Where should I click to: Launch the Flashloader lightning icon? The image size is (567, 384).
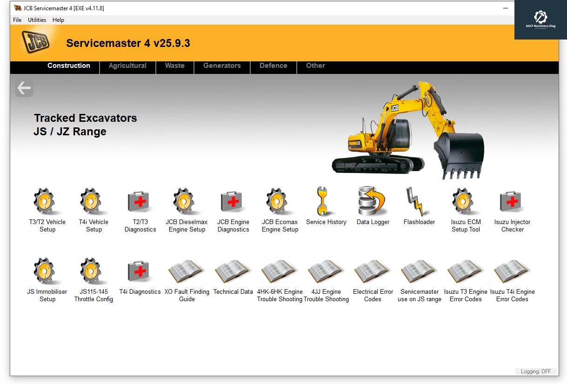pyautogui.click(x=419, y=202)
